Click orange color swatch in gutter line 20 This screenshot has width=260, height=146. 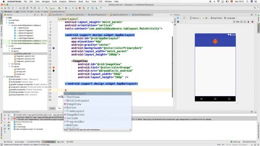(54, 68)
